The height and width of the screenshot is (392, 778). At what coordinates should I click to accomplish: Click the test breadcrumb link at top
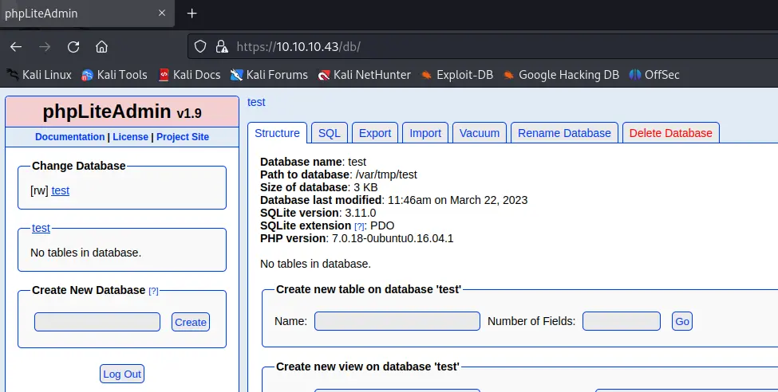tap(256, 102)
